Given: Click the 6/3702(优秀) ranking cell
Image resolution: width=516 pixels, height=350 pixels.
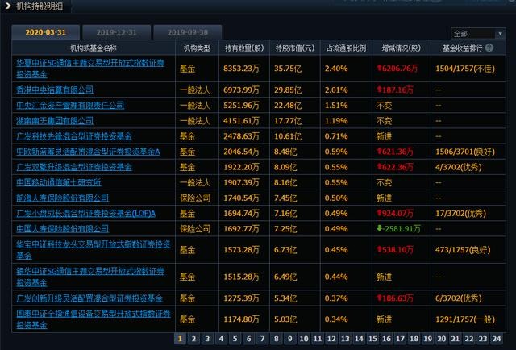Looking at the screenshot, I should [459, 298].
